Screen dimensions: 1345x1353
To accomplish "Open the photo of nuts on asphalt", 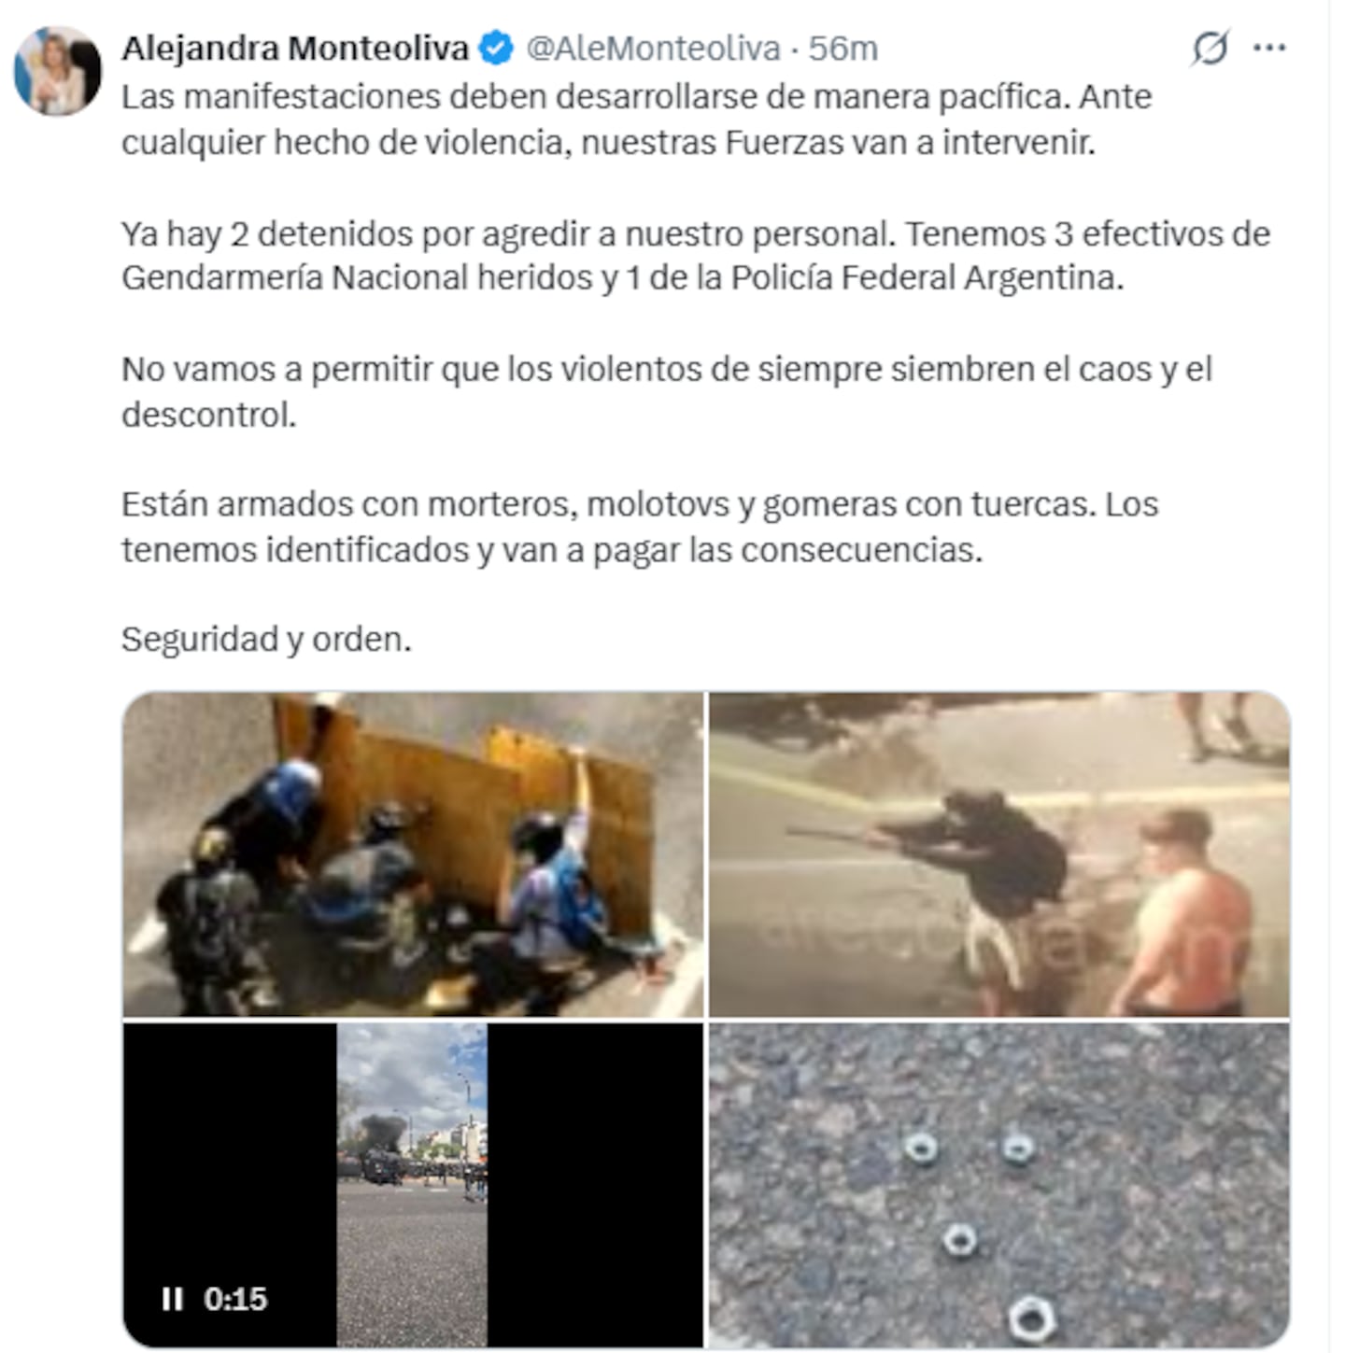I will pos(999,1185).
